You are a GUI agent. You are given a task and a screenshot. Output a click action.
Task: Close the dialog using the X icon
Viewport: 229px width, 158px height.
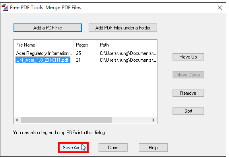220,8
